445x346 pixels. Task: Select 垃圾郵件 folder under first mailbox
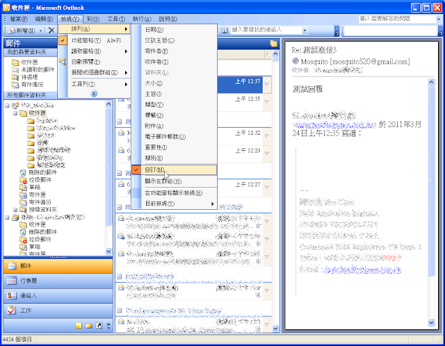[x=40, y=180]
